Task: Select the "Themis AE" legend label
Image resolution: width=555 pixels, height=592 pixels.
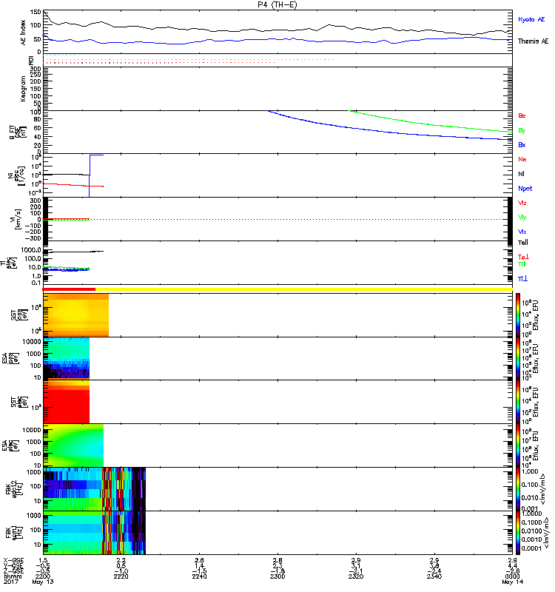Action: click(533, 41)
